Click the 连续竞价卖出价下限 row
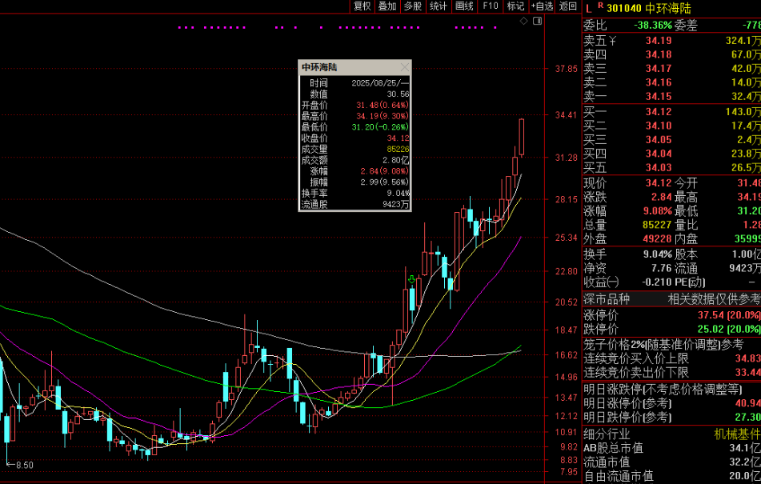The height and width of the screenshot is (484, 761). tap(671, 373)
